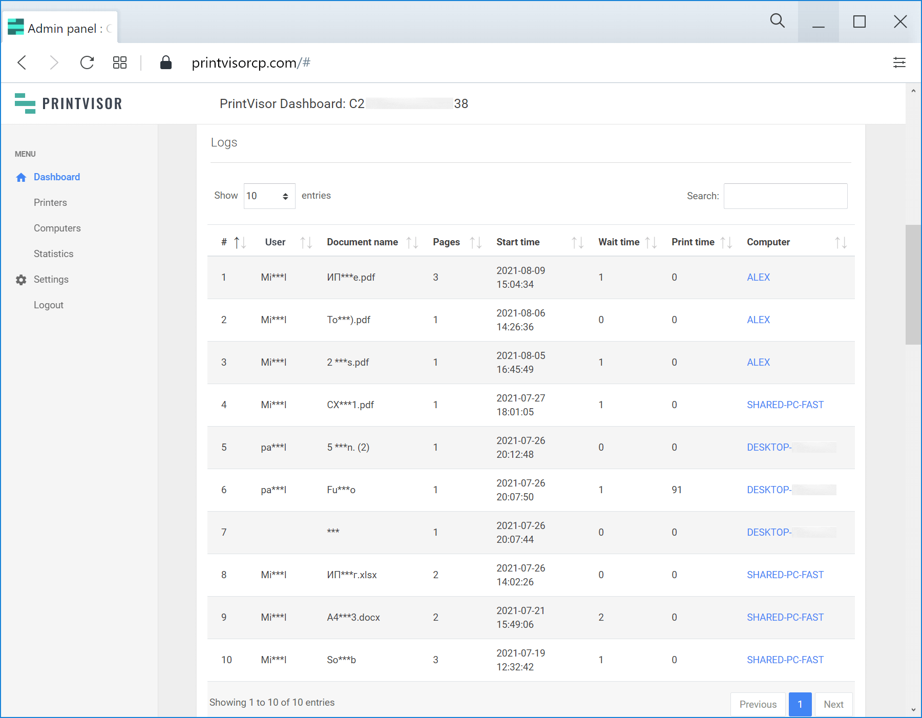Open the tab grid overview icon
Image resolution: width=922 pixels, height=718 pixels.
(120, 62)
